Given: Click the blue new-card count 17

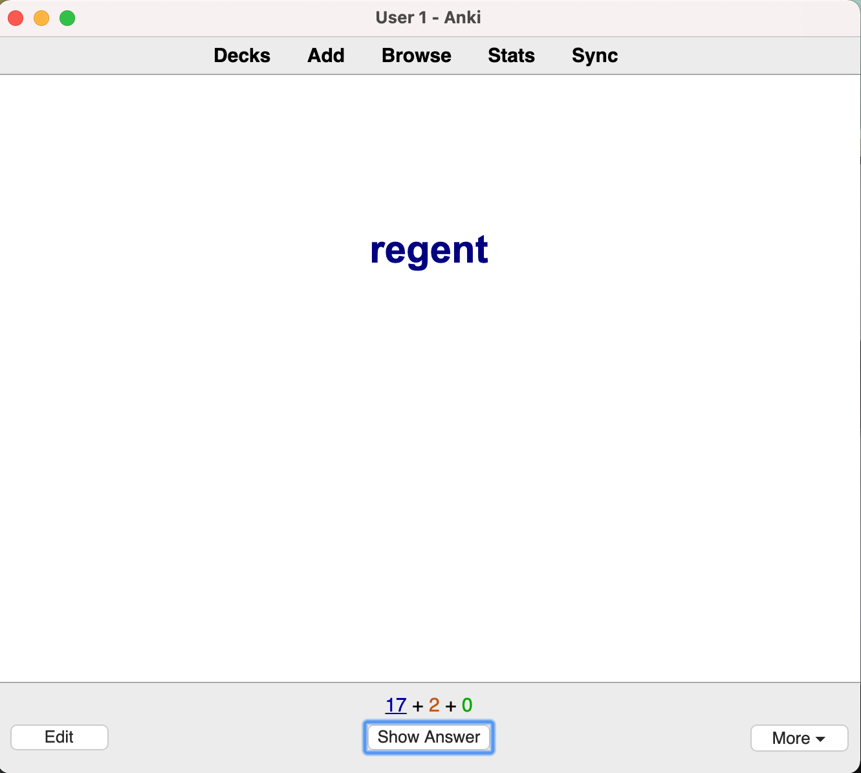Looking at the screenshot, I should click(396, 705).
